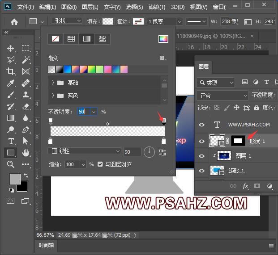This screenshot has width=278, height=255.
Task: Open the 缩放 scale dropdown arrow
Action: [83, 165]
